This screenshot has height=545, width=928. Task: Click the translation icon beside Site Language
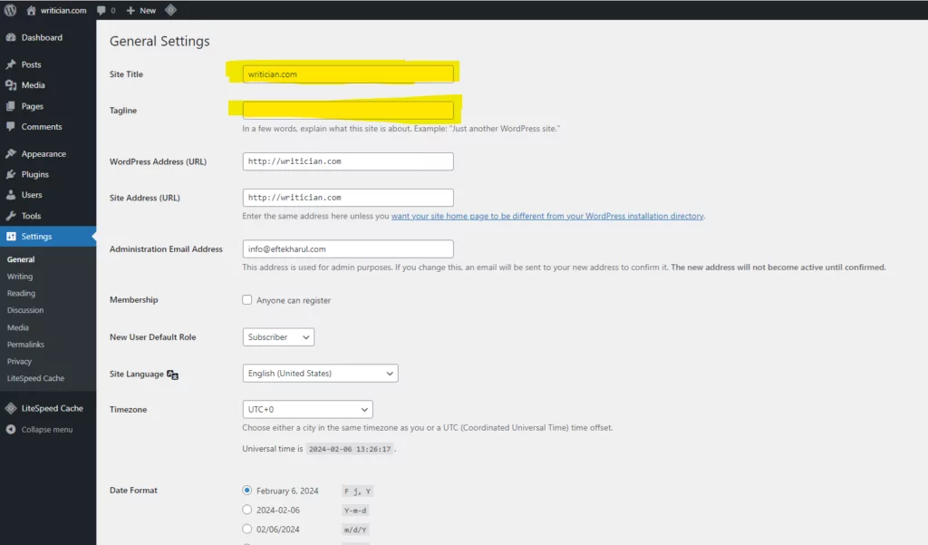click(x=172, y=375)
